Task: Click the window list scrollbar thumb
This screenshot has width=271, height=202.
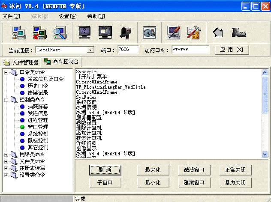Action: coord(265,95)
